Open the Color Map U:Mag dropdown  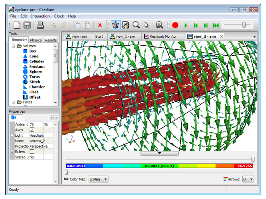(x=98, y=179)
